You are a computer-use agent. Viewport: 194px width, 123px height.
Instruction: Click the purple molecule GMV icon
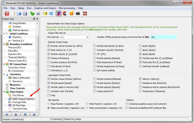pyautogui.click(x=59, y=14)
